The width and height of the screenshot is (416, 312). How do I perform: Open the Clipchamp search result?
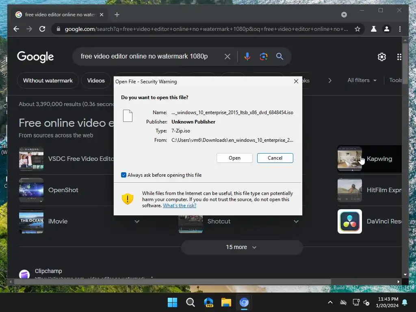point(48,271)
